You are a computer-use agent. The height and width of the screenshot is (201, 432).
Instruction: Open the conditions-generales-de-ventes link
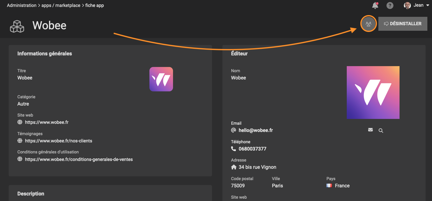(79, 159)
